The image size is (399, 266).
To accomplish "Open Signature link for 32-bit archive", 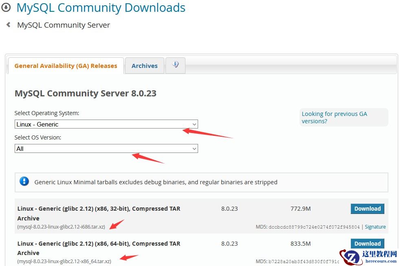I will [375, 227].
